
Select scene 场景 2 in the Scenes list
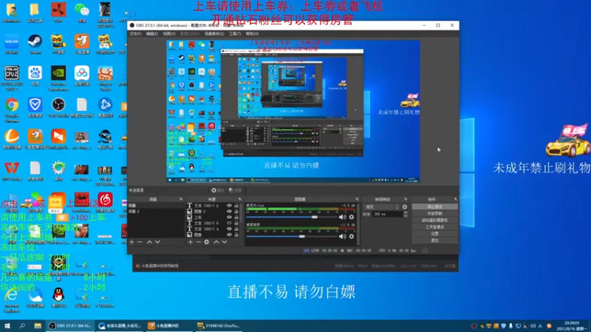coord(156,212)
